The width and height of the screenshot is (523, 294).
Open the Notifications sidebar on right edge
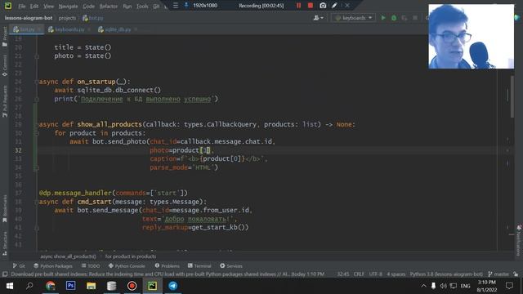pos(519,241)
